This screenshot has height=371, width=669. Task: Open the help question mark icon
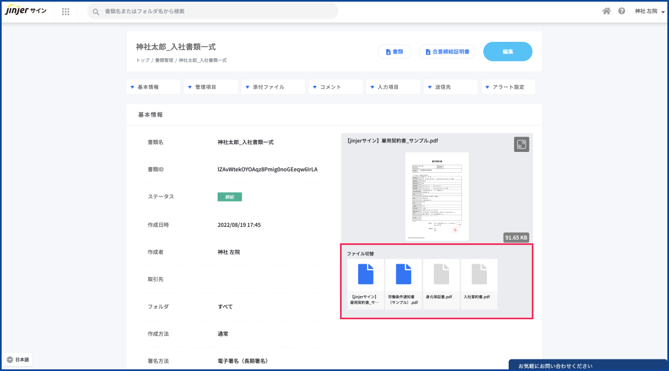click(622, 11)
